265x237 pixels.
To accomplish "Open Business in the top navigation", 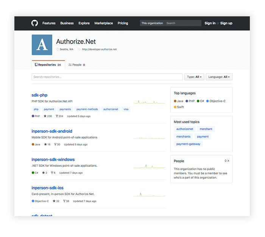I will (x=67, y=23).
